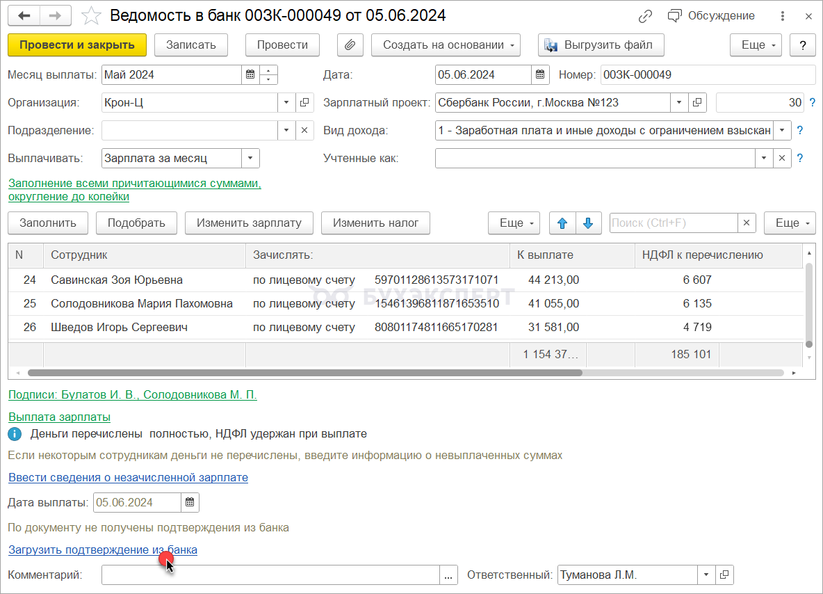Image resolution: width=823 pixels, height=594 pixels.
Task: Click the favorites star icon
Action: click(90, 15)
